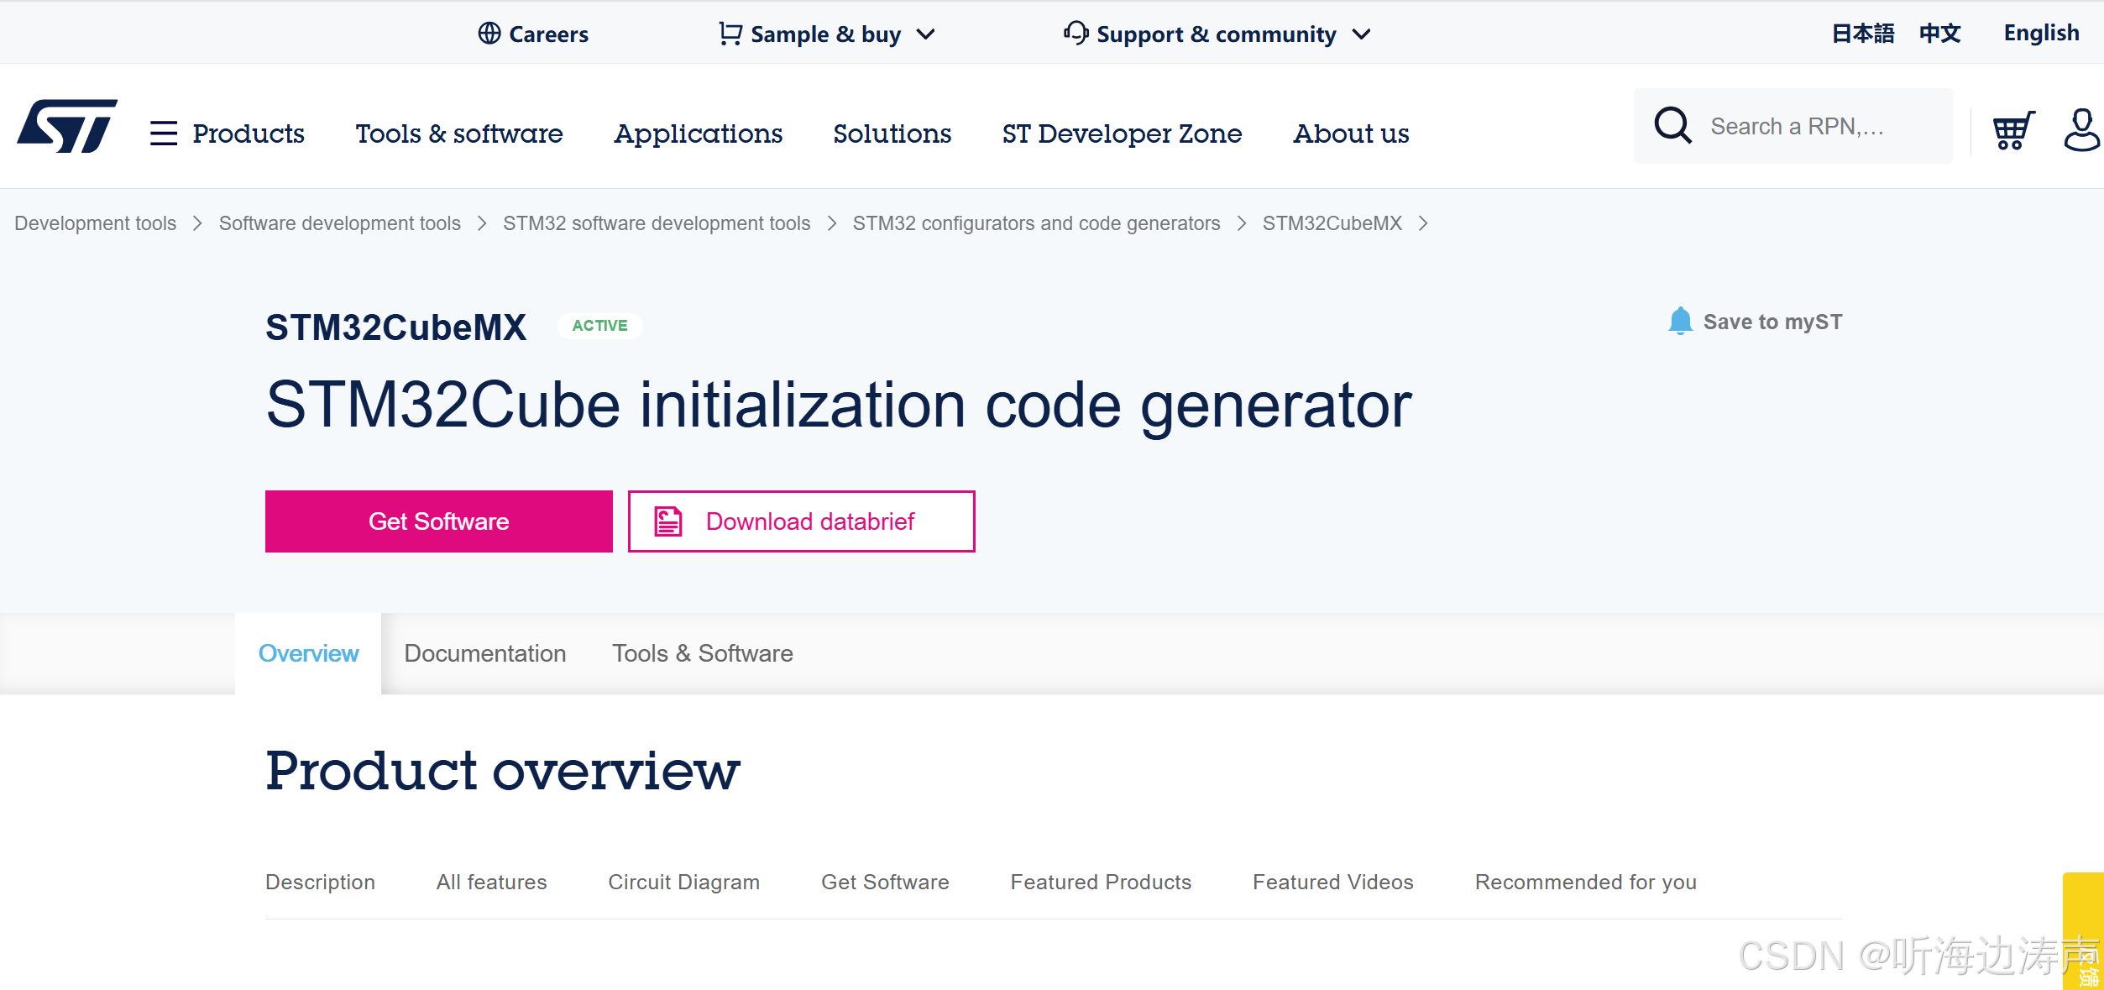
Task: Open the Tools & software menu
Action: pyautogui.click(x=459, y=134)
